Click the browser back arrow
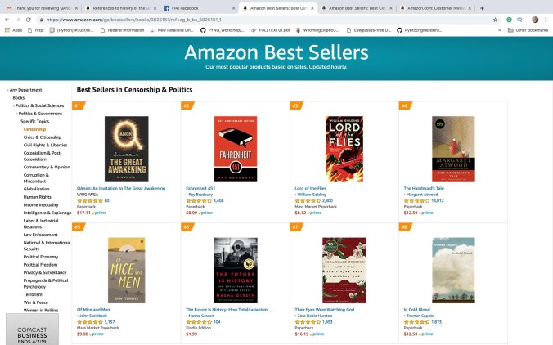The width and height of the screenshot is (553, 345). (7, 18)
